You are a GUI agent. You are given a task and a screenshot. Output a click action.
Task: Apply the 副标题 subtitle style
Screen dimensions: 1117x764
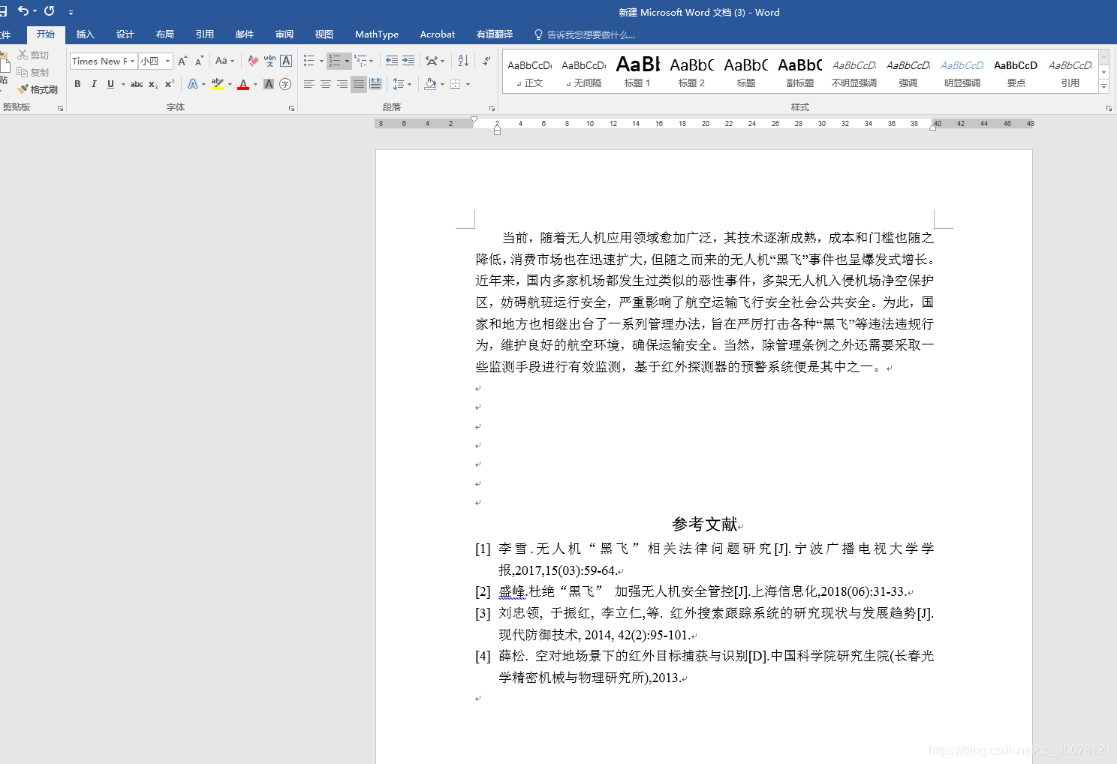[800, 73]
